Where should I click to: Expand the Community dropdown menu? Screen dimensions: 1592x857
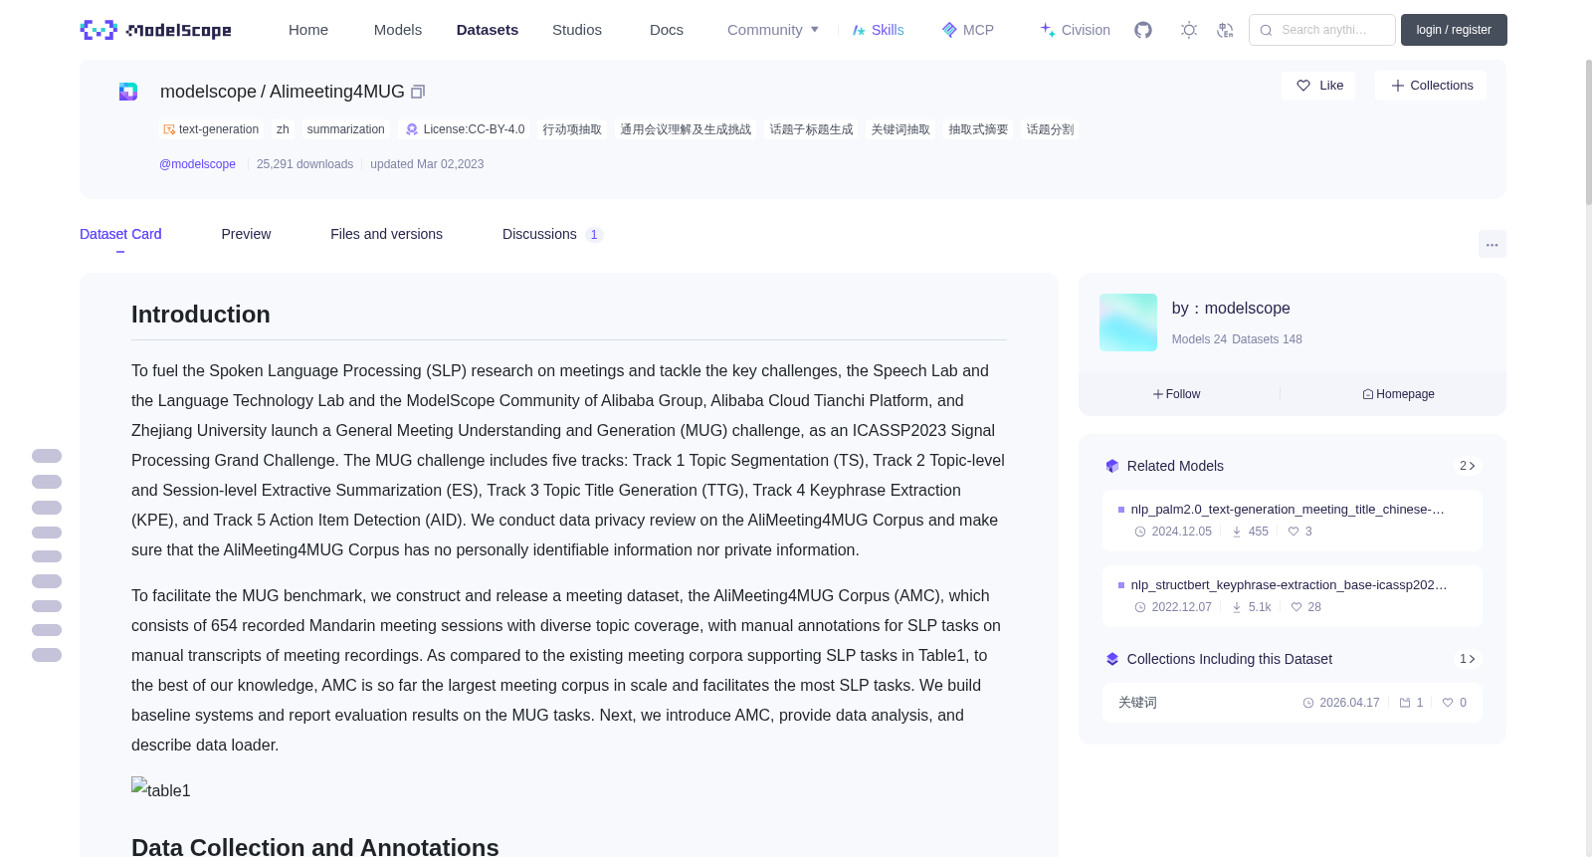[x=773, y=30]
